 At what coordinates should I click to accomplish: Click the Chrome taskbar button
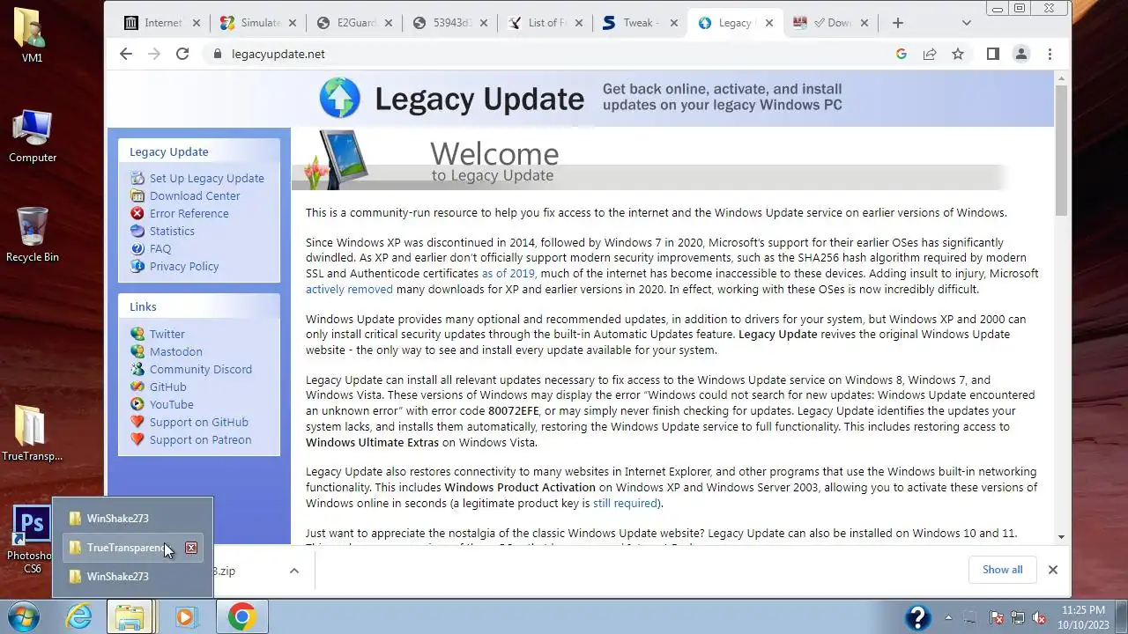coord(242,616)
